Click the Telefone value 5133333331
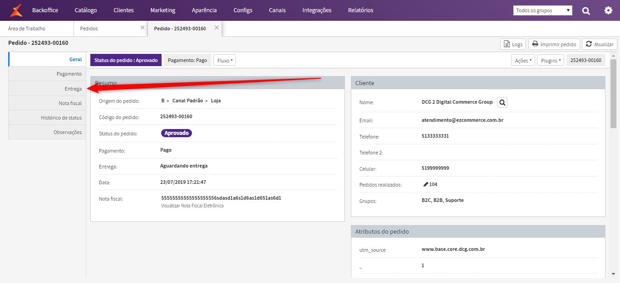This screenshot has width=620, height=283. tap(435, 136)
